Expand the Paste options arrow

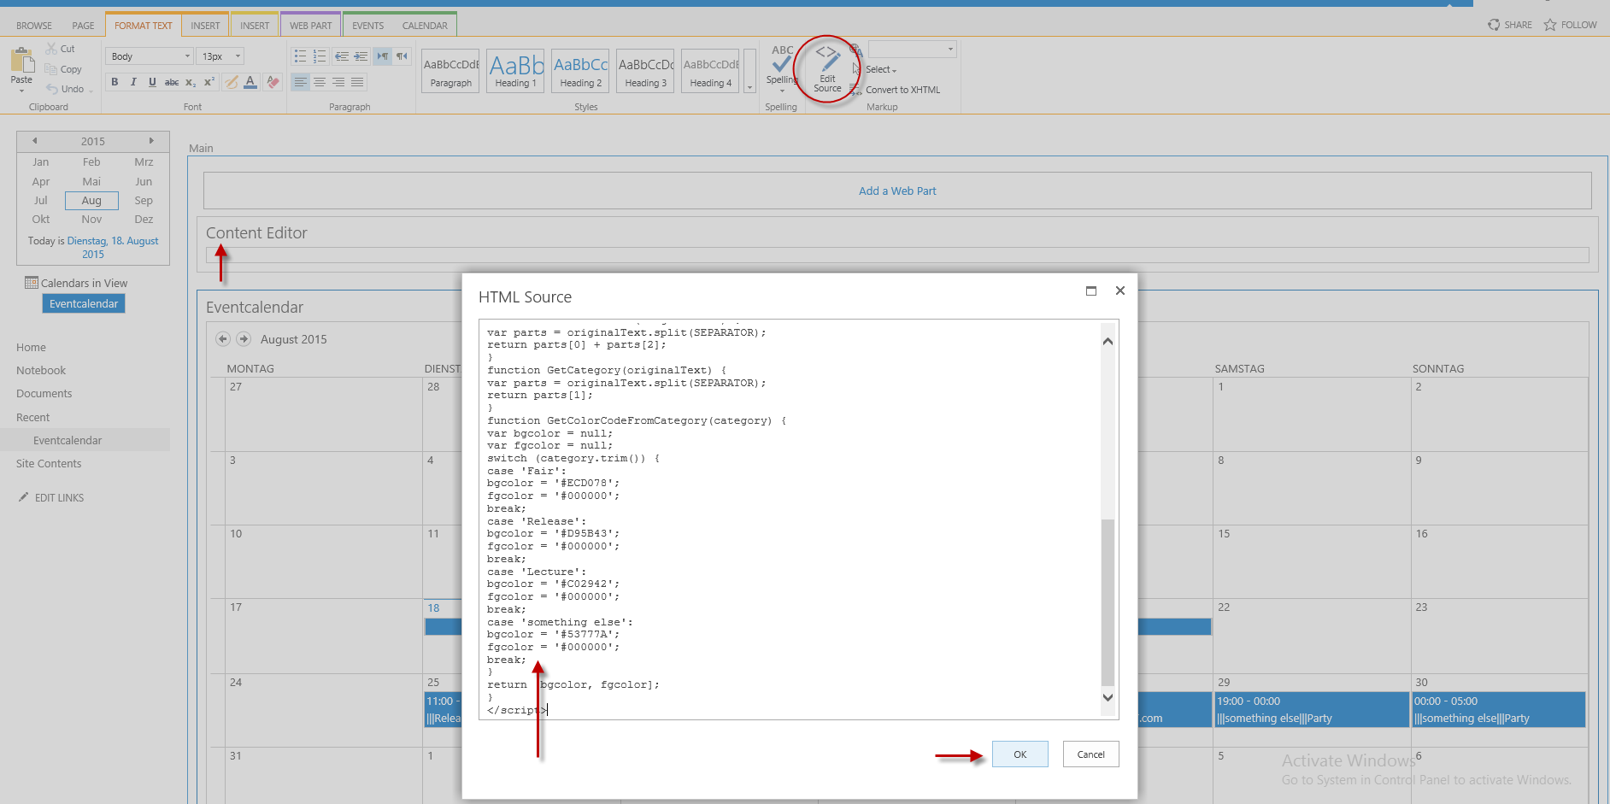pos(21,90)
